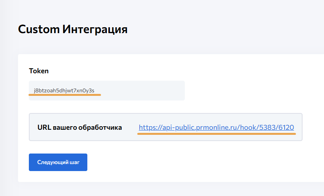
Task: Click the URL вашего обработчика label
Action: (x=80, y=127)
